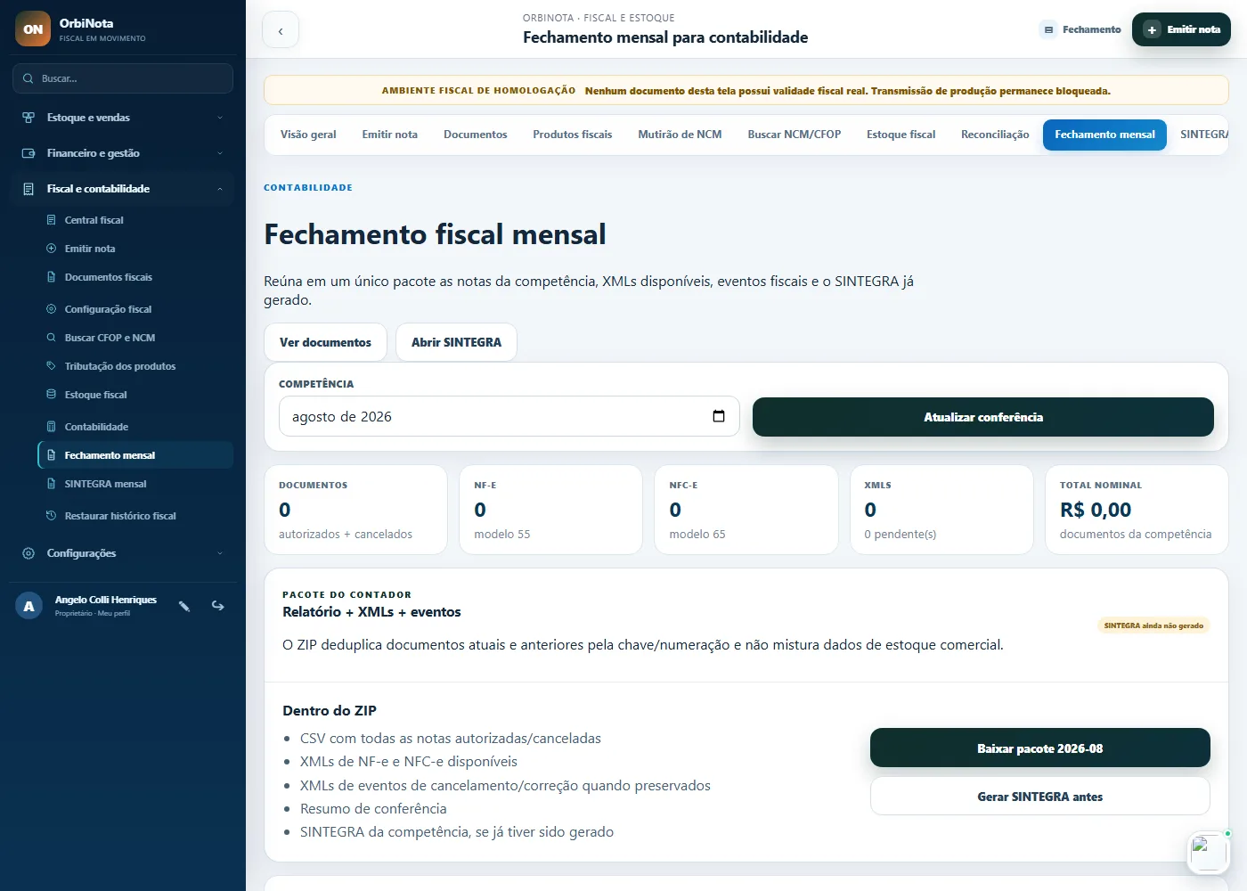The image size is (1247, 891).
Task: Click the user avatar A
Action: (x=29, y=606)
